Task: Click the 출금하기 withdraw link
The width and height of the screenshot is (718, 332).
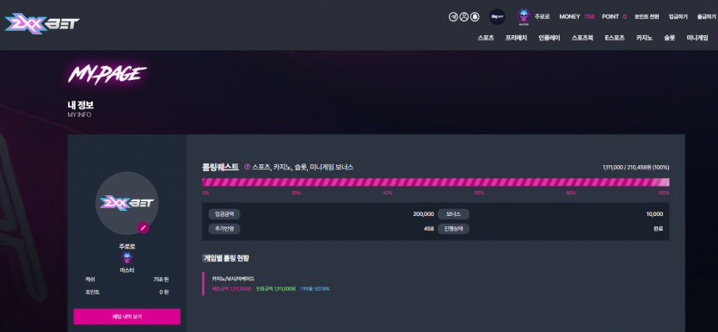Action: [707, 16]
